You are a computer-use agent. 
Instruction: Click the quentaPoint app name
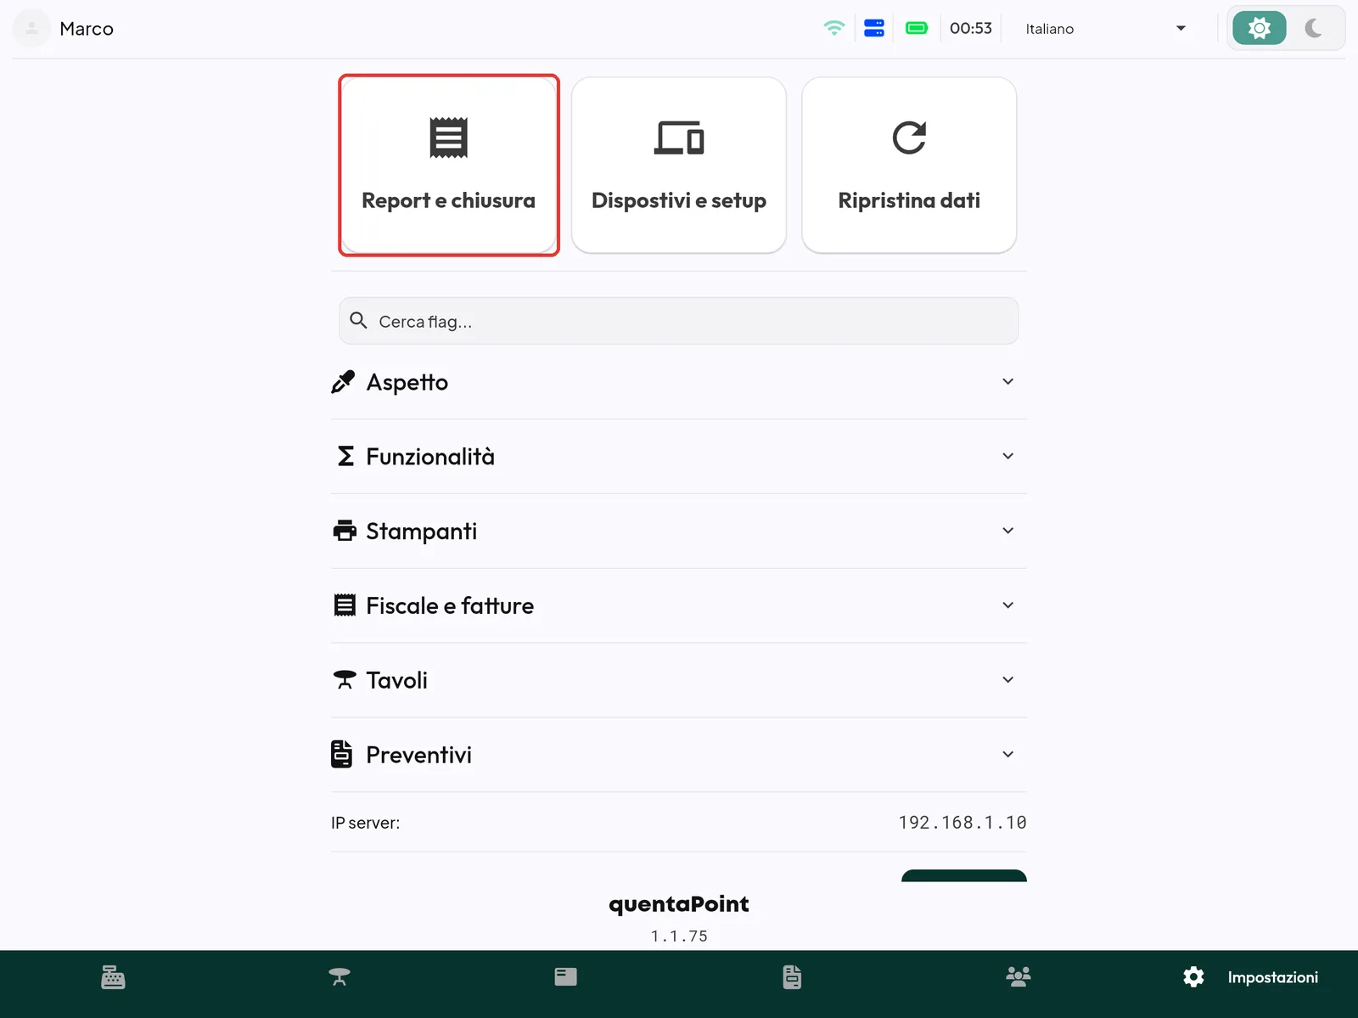(x=679, y=904)
